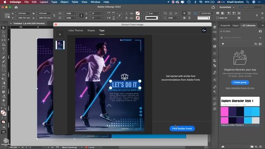Open the Links panel icon
The width and height of the screenshot is (265, 149).
[214, 32]
